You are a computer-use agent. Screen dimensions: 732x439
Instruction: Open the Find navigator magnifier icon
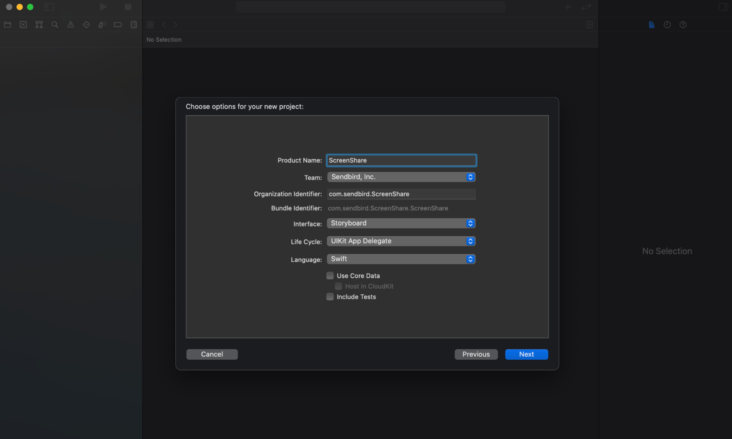(55, 25)
